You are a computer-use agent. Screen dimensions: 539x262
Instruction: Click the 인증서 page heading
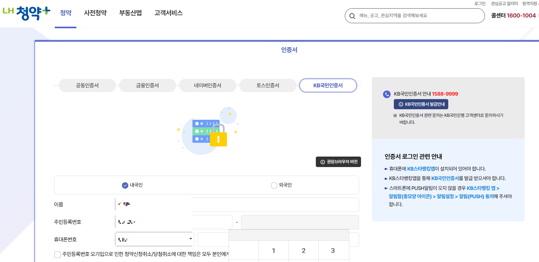point(289,50)
